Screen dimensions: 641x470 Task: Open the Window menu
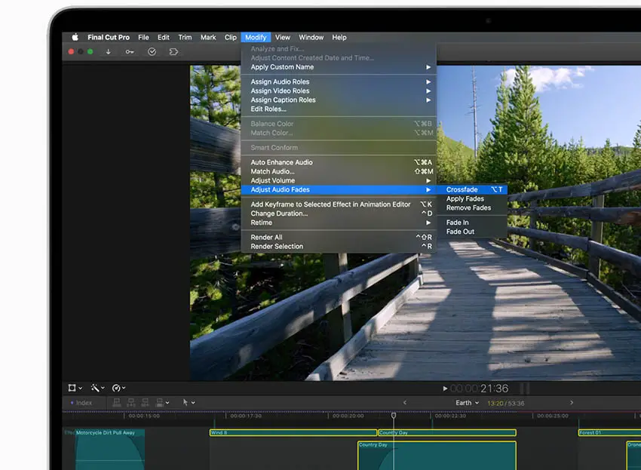click(311, 37)
